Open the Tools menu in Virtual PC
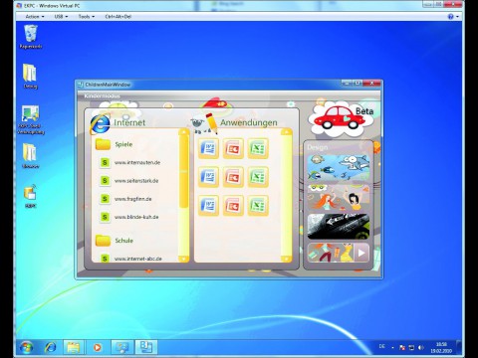The height and width of the screenshot is (358, 478). pos(86,16)
